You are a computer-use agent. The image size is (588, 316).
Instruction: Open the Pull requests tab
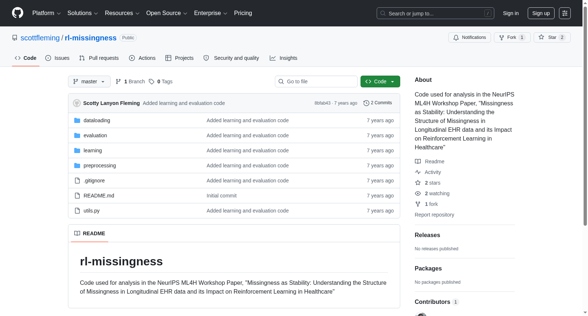[99, 58]
